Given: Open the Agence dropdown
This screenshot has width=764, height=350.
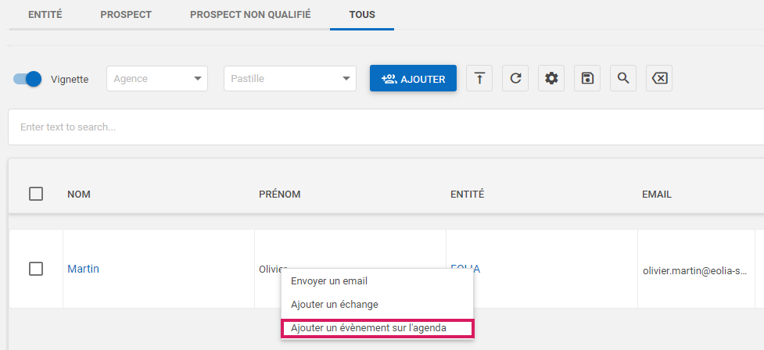Looking at the screenshot, I should (157, 78).
